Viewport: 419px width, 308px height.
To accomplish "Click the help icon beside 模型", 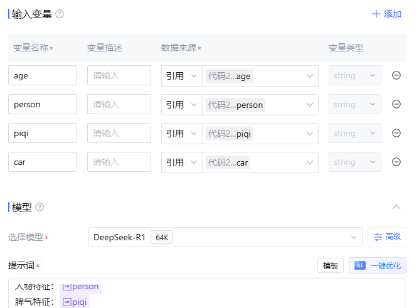I will click(40, 207).
